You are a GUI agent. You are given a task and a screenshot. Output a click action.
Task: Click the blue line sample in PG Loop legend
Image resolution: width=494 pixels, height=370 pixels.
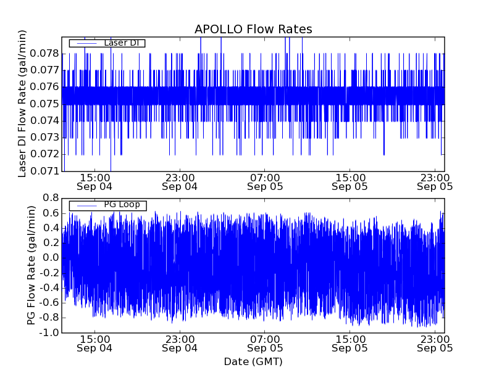click(x=86, y=205)
